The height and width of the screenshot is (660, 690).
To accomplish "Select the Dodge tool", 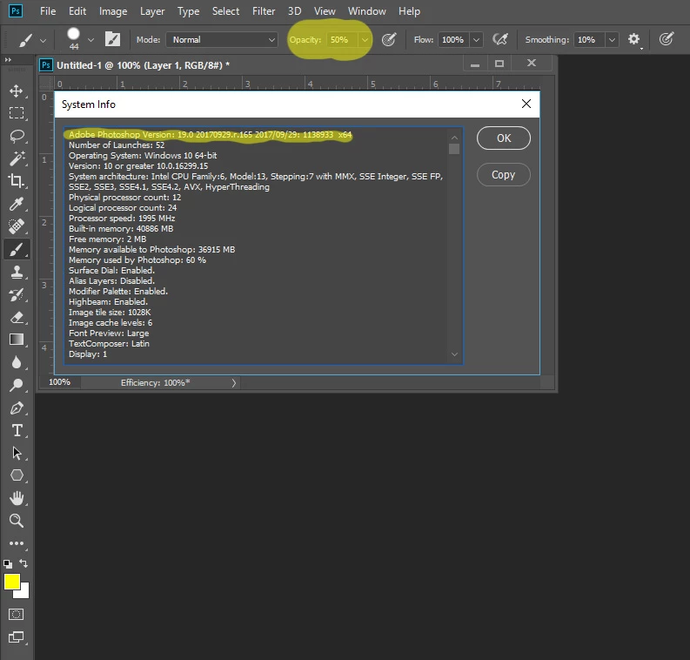I will pos(17,385).
